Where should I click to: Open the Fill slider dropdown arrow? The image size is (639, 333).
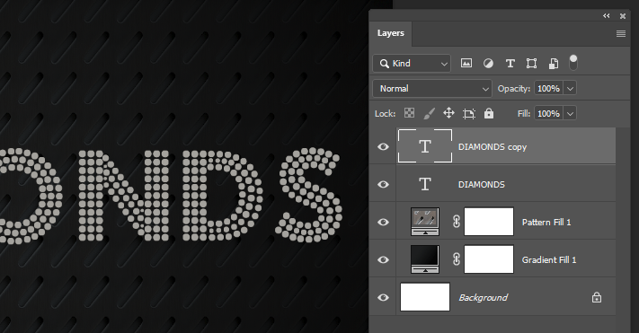(570, 114)
